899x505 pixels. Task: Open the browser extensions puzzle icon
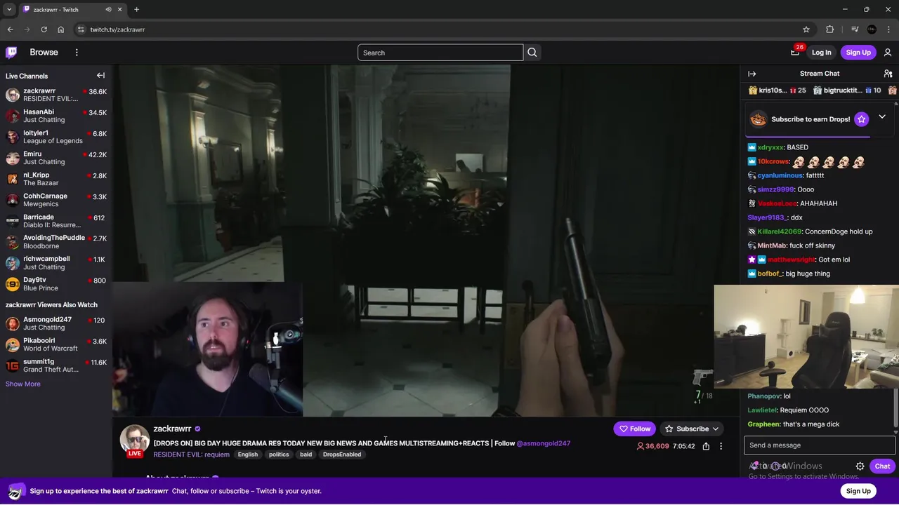[829, 29]
